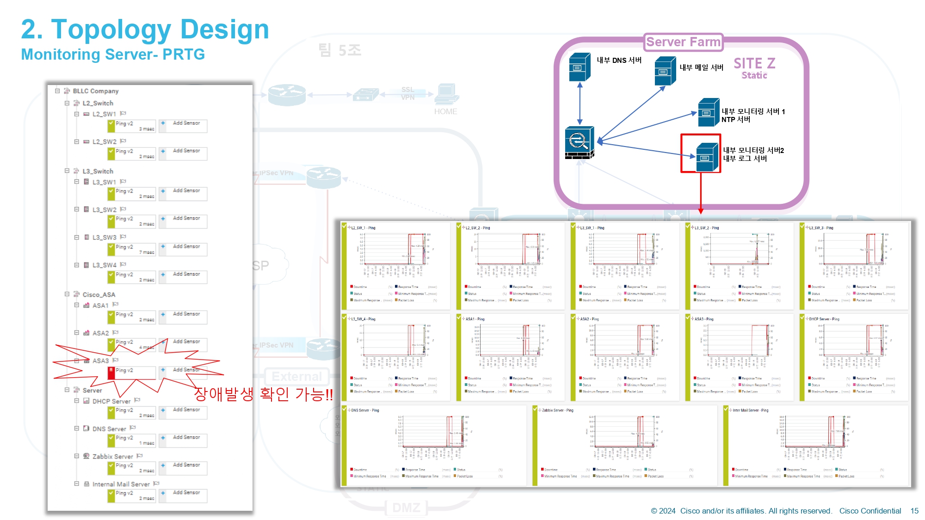Collapse the L2_Switch group

coord(67,103)
